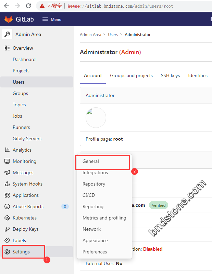Open Appearance settings entry
This screenshot has width=212, height=274.
pyautogui.click(x=104, y=240)
